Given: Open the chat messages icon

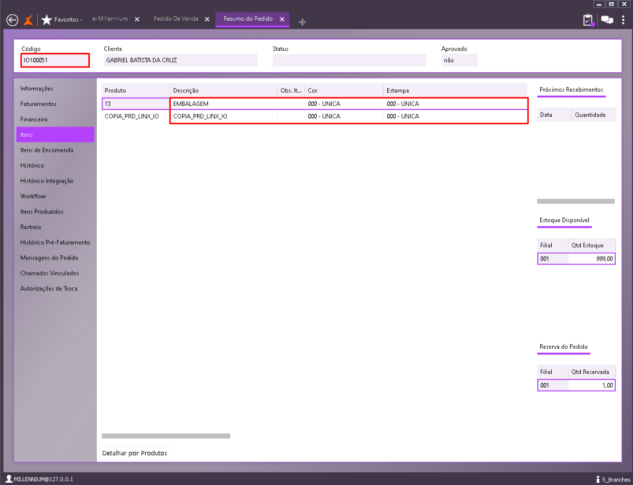Looking at the screenshot, I should pos(607,20).
